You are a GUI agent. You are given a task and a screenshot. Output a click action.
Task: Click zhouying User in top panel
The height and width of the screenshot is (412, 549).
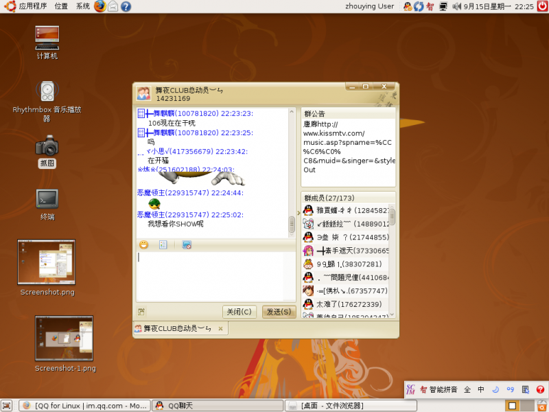tap(369, 6)
